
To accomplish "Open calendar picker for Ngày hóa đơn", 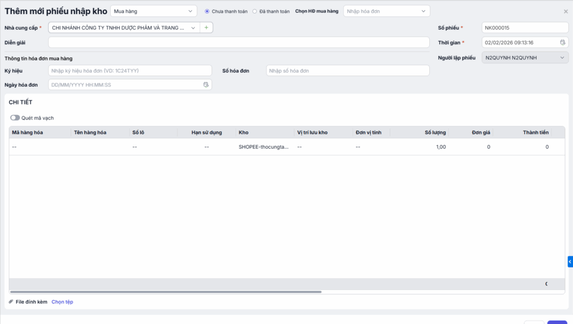I will (x=206, y=85).
